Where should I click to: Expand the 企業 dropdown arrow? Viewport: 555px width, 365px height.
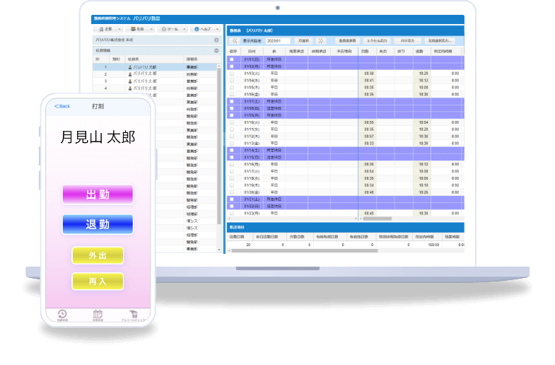[x=119, y=29]
